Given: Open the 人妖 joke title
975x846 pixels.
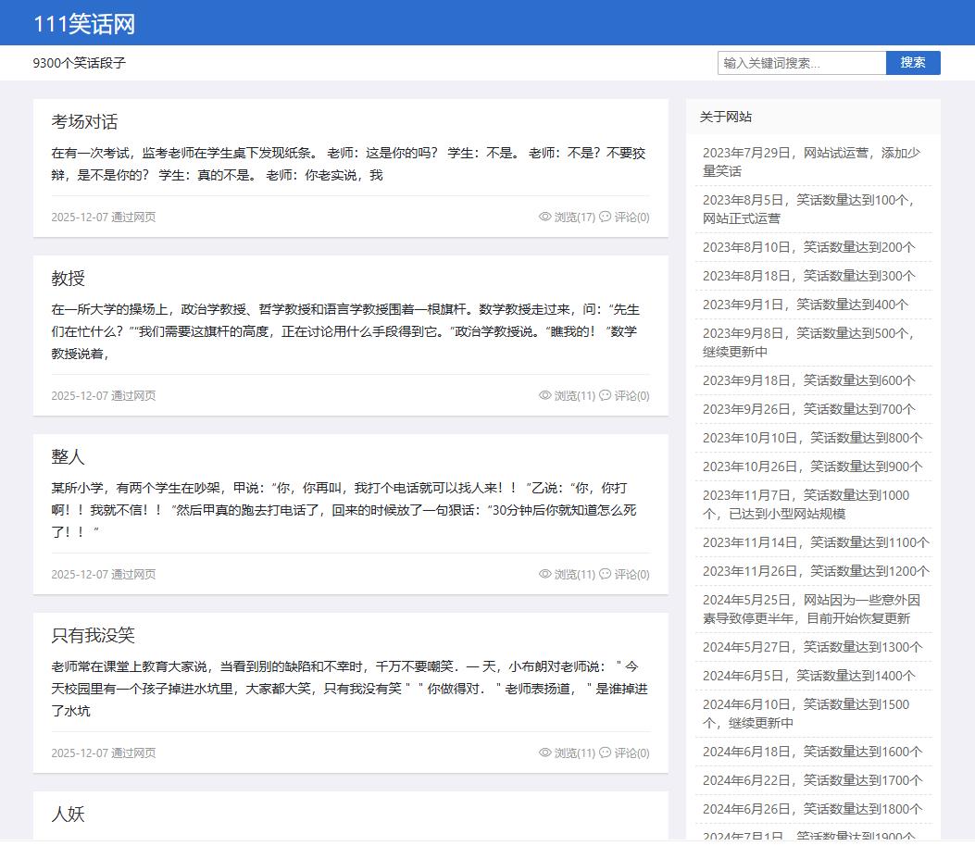Looking at the screenshot, I should (68, 815).
